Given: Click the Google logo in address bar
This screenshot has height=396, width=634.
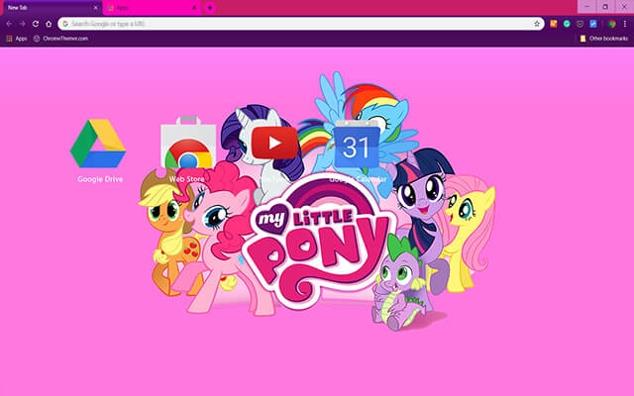Looking at the screenshot, I should pyautogui.click(x=65, y=24).
